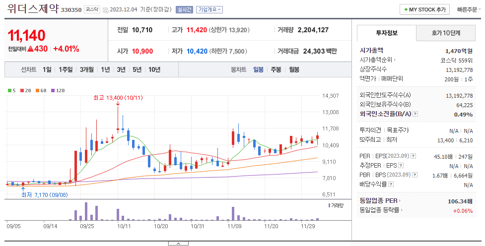Click the purple 120-day moving average swatch
Viewport: 485px width, 246px height.
(53, 91)
